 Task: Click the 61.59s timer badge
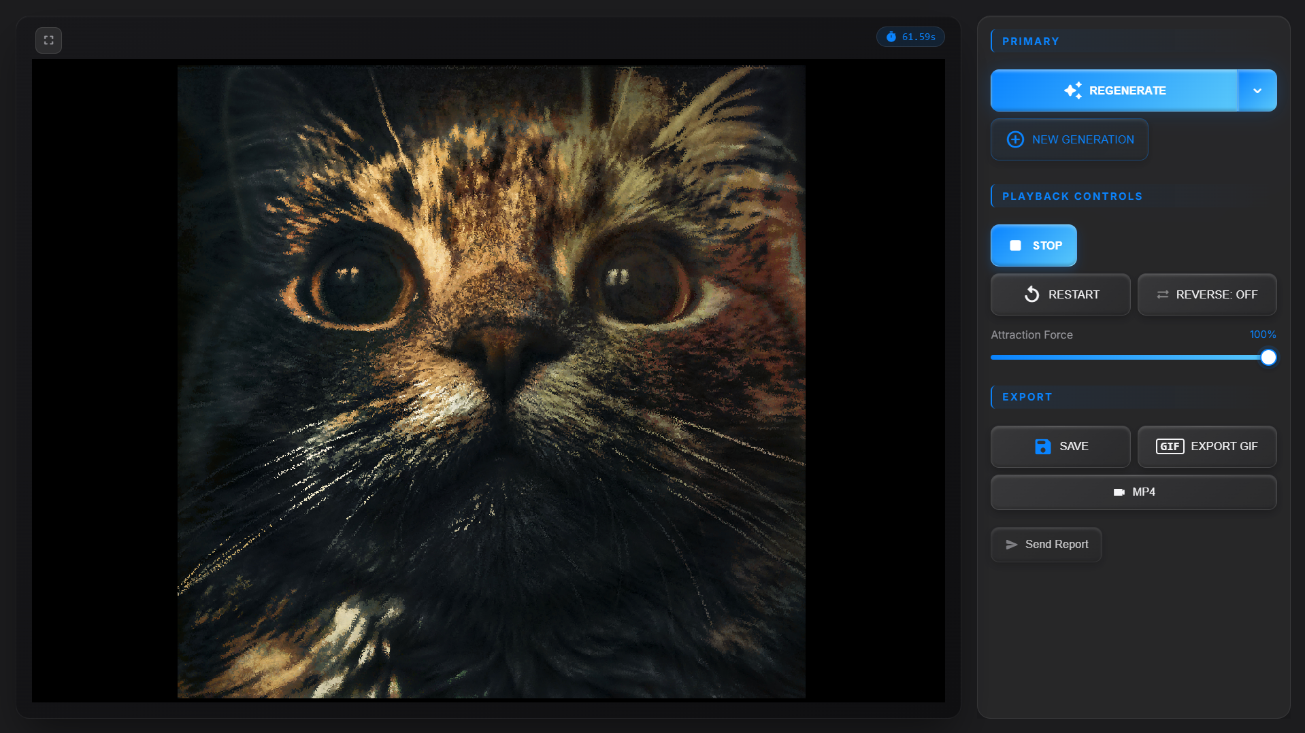pos(910,37)
